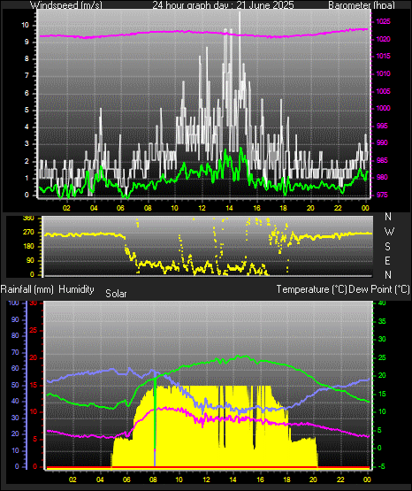This screenshot has width=412, height=491.
Task: Click the 16 hour tick below temperature graph
Action: point(260,479)
